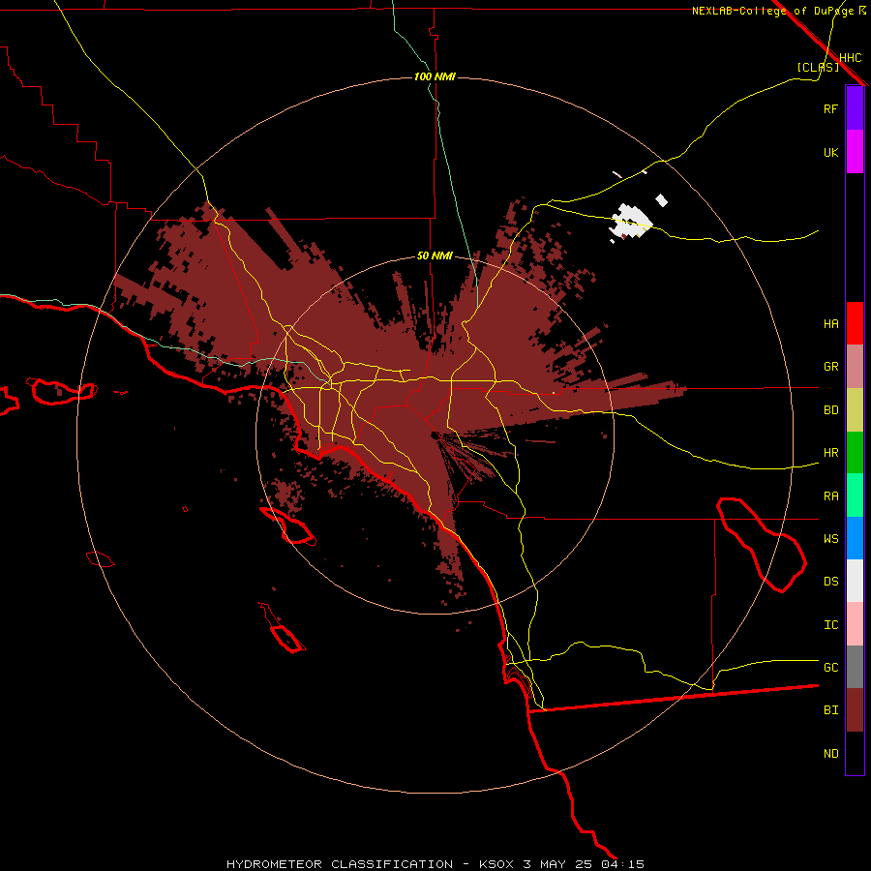Click the RF legend label
The image size is (871, 871).
(830, 108)
